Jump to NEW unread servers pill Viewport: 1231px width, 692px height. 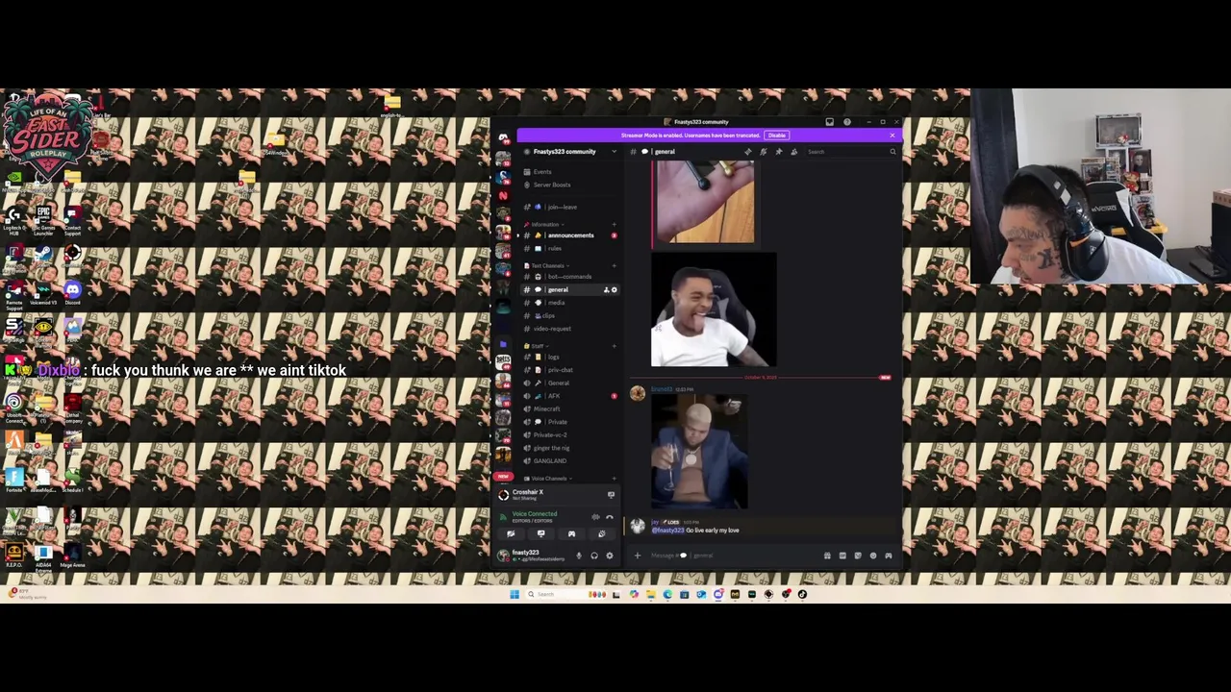503,477
